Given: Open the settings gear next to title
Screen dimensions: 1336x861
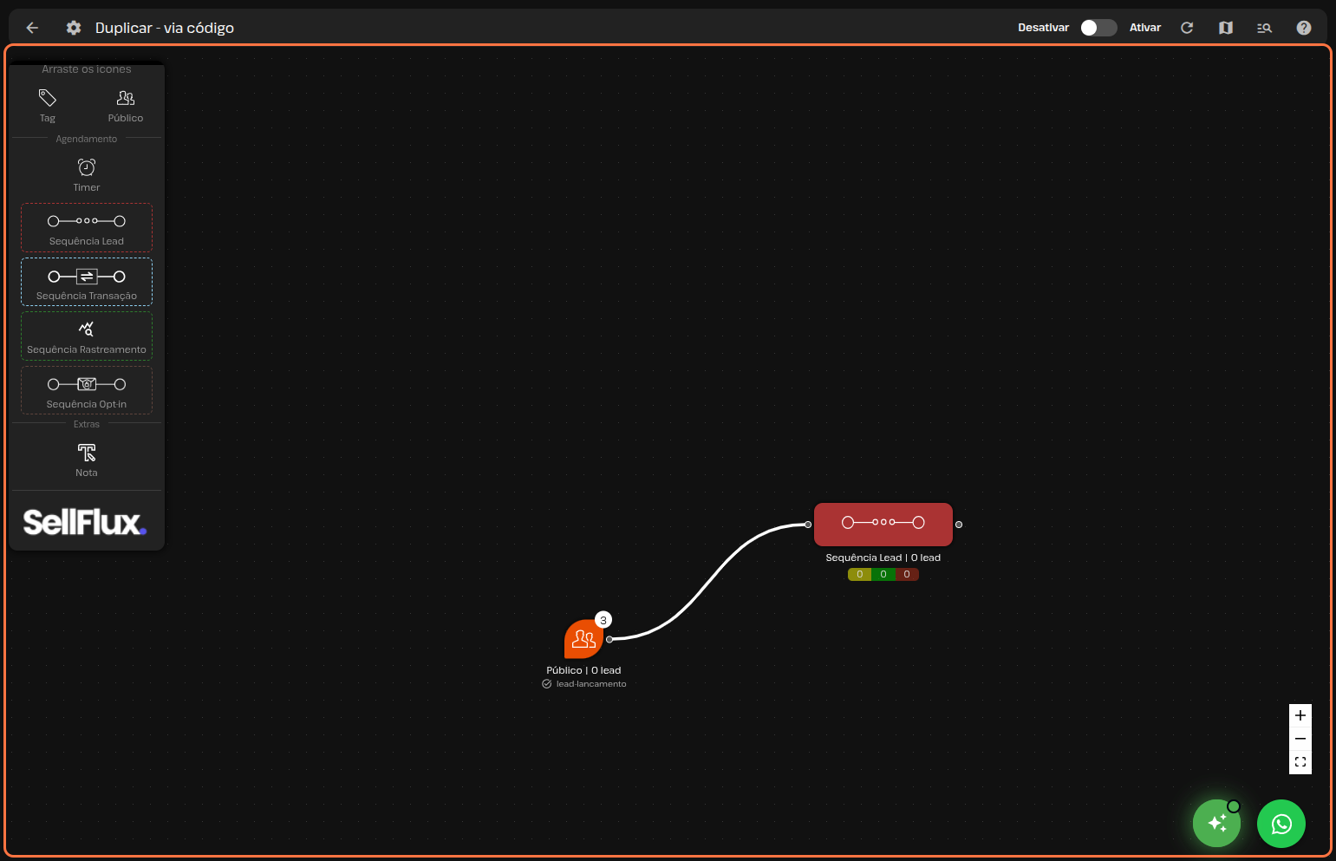Looking at the screenshot, I should (74, 28).
